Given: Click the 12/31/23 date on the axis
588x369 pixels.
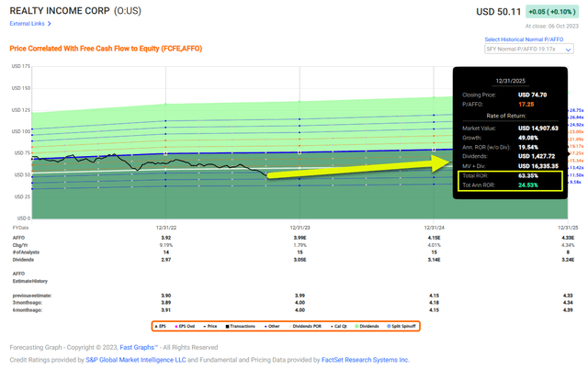Looking at the screenshot, I should tap(300, 228).
